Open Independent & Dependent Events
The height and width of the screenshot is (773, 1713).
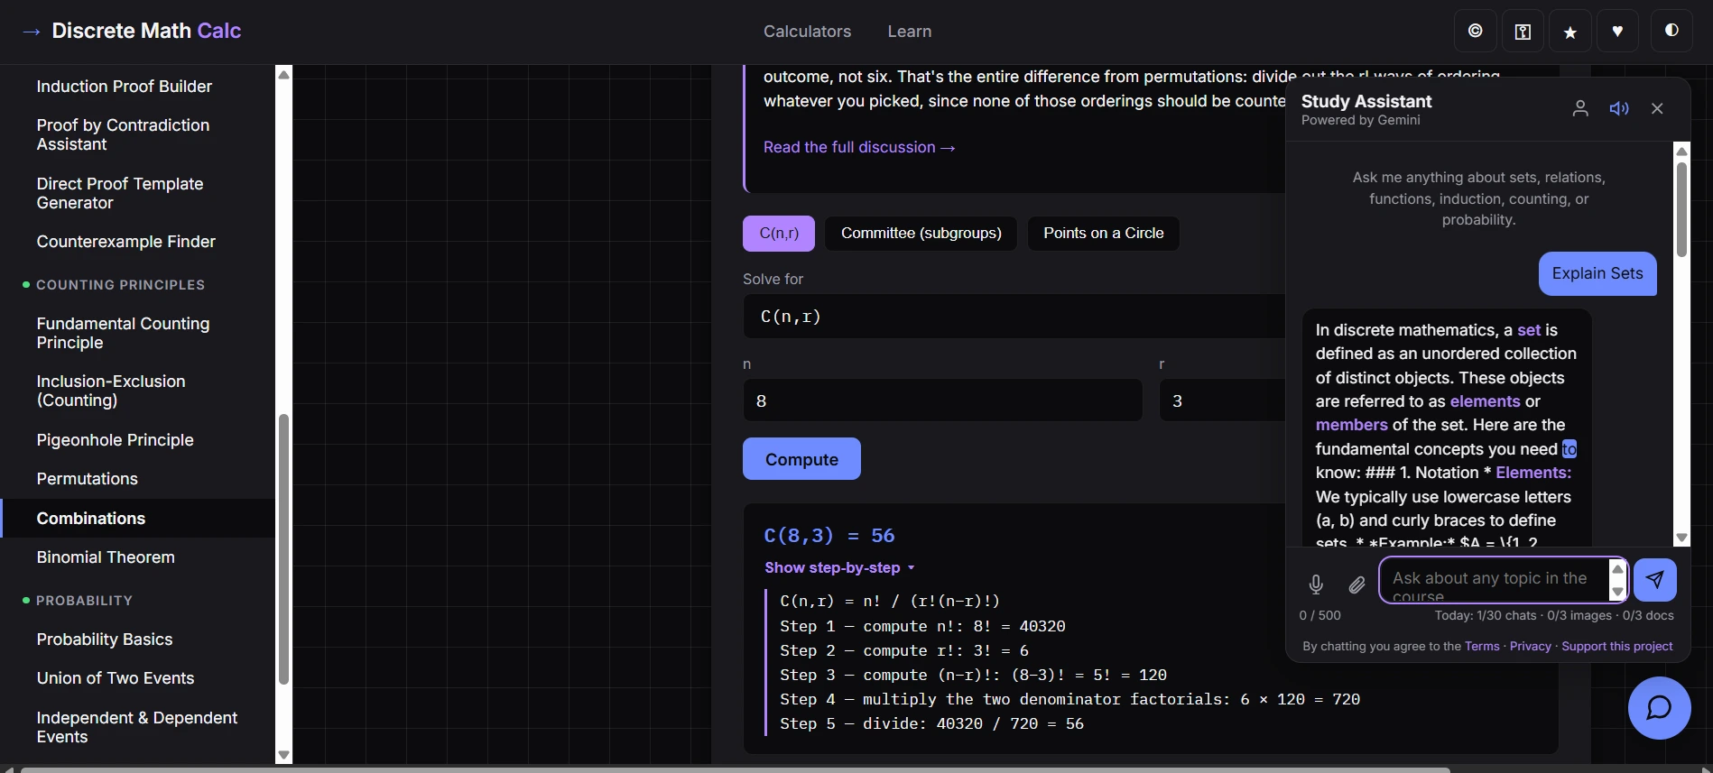pyautogui.click(x=137, y=727)
